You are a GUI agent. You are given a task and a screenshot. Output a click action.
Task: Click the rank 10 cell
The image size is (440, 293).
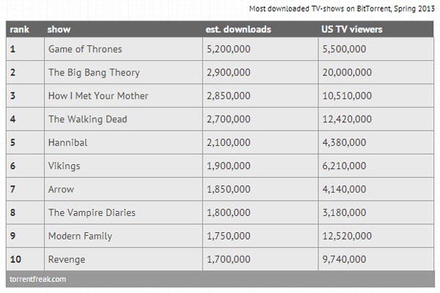click(x=18, y=260)
